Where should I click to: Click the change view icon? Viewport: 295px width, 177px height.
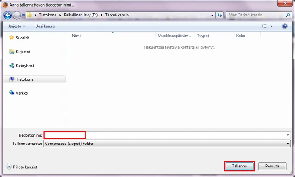coord(264,26)
